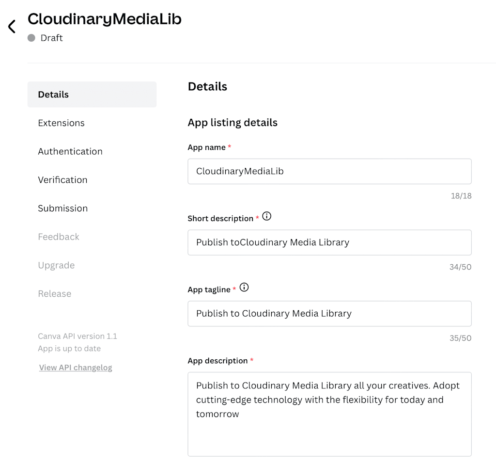The image size is (496, 465).
Task: Click the info icon beside App tagline
Action: (x=244, y=288)
